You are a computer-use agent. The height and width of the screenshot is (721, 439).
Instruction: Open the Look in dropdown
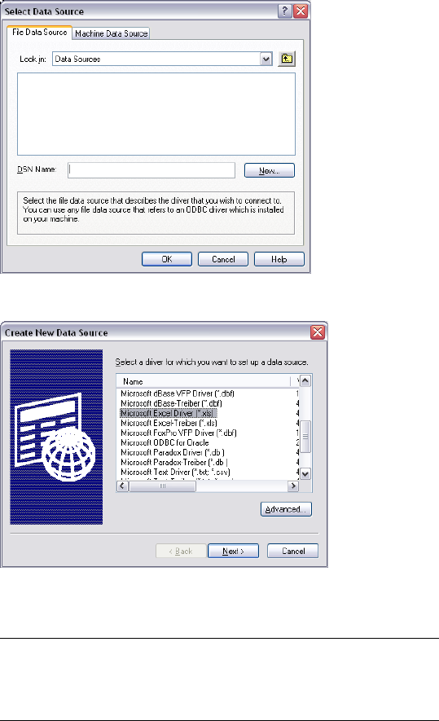(266, 59)
